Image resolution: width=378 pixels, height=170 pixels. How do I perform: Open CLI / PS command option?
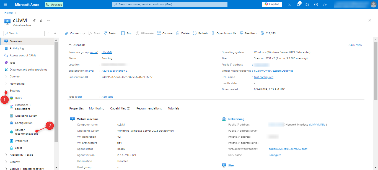click(268, 33)
